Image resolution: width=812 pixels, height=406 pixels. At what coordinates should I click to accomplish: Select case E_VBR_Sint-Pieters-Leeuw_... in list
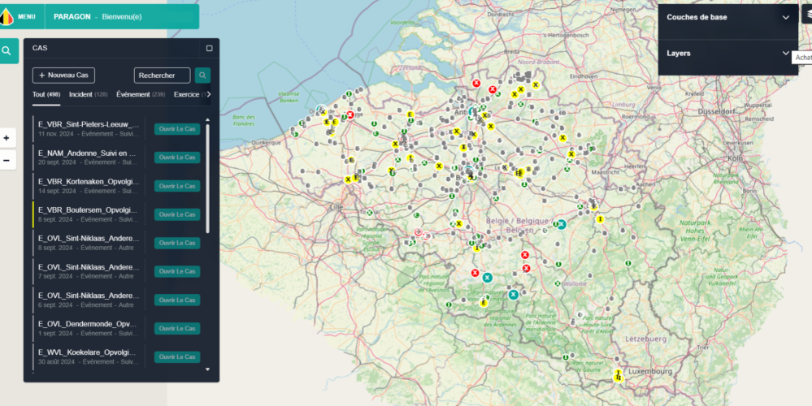coord(89,129)
